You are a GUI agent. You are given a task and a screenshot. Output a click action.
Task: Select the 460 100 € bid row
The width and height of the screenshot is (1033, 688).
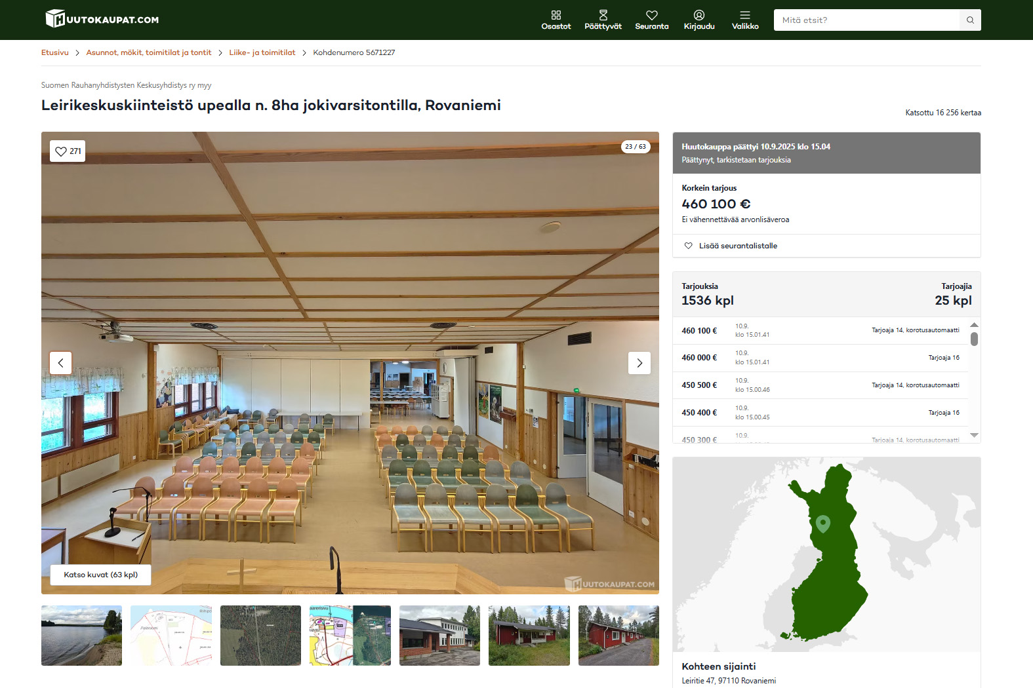[820, 331]
